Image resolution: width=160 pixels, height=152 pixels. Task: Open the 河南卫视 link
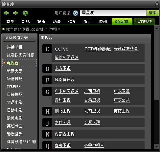coord(122,111)
